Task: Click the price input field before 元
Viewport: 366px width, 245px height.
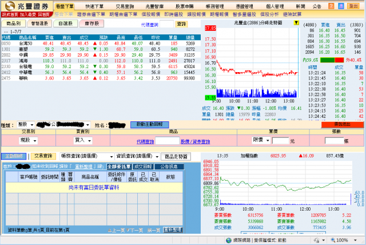Action: (x=281, y=141)
